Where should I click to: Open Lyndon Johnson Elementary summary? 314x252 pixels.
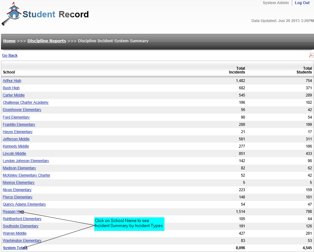tap(26, 161)
